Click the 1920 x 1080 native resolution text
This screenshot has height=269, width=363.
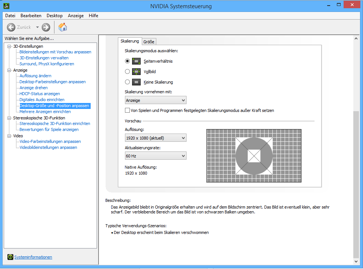coord(136,173)
